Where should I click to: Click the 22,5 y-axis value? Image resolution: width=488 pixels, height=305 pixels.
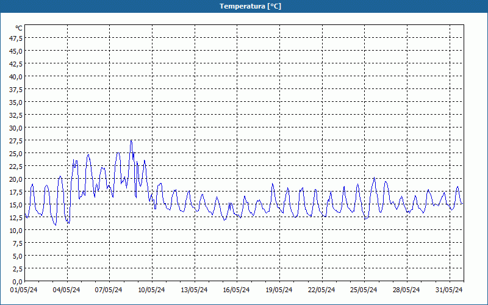click(x=16, y=167)
